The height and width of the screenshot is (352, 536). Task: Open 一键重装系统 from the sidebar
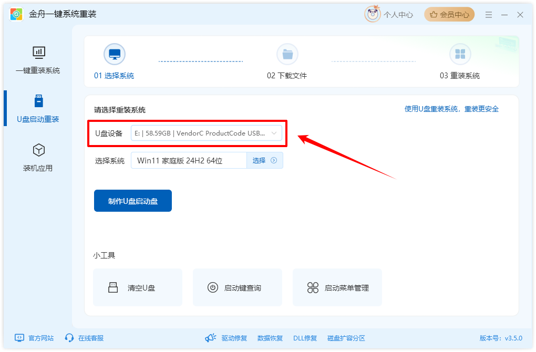(x=38, y=60)
